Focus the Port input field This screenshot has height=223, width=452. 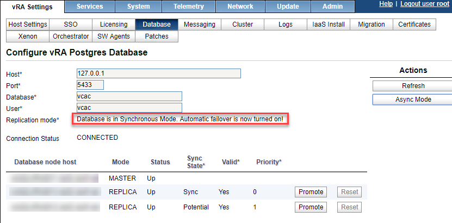pos(90,85)
